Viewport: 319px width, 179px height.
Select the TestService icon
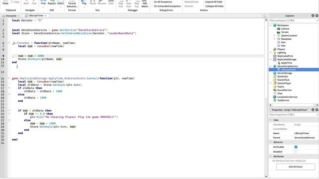[275, 100]
